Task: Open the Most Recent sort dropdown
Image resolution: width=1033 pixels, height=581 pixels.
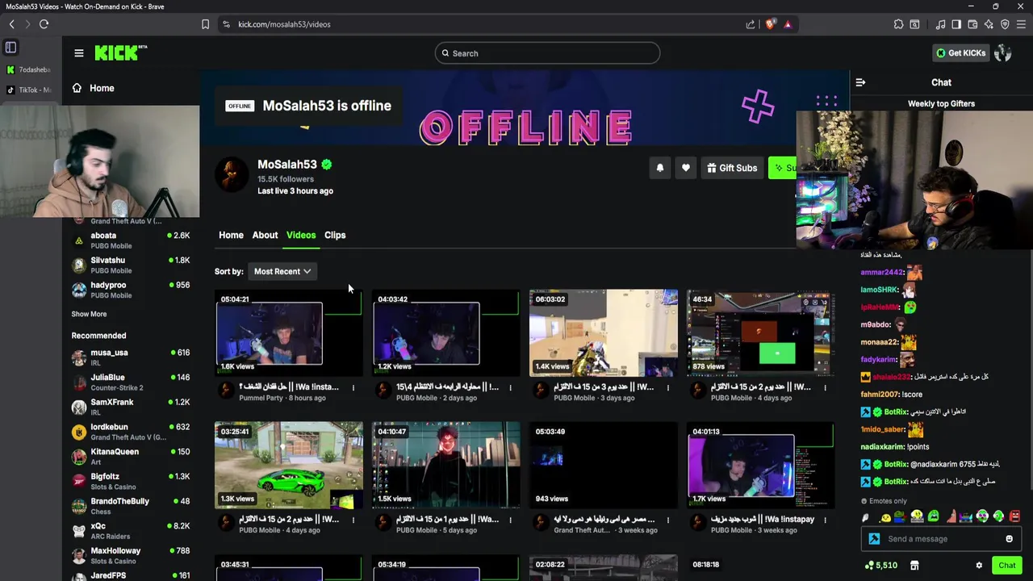Action: 282,271
